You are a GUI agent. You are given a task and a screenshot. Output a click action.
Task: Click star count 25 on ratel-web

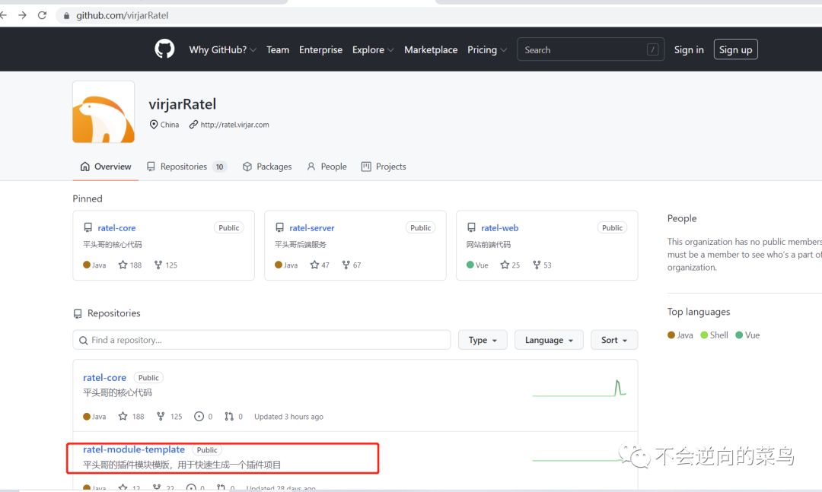(x=510, y=265)
